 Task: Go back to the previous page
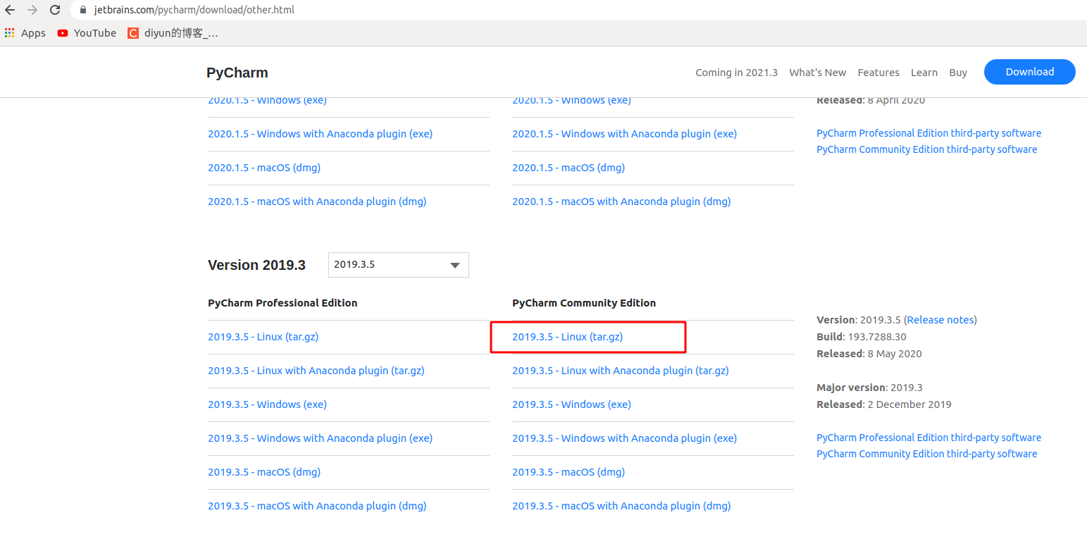click(x=10, y=10)
